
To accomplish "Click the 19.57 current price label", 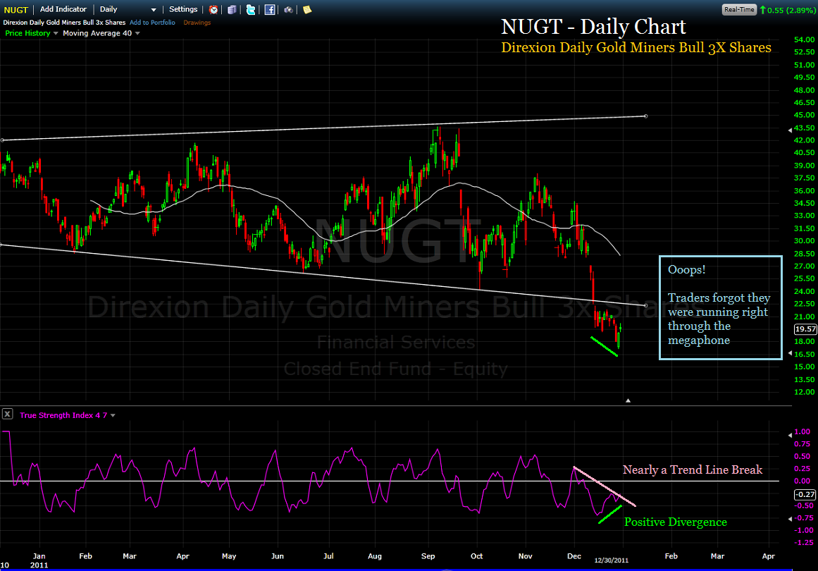I will (805, 329).
